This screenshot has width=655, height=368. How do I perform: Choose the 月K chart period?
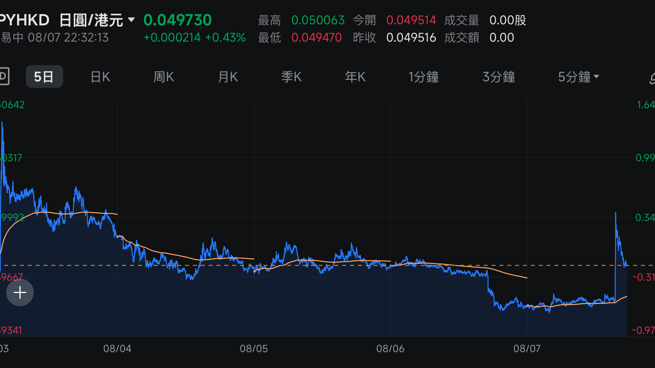[228, 77]
